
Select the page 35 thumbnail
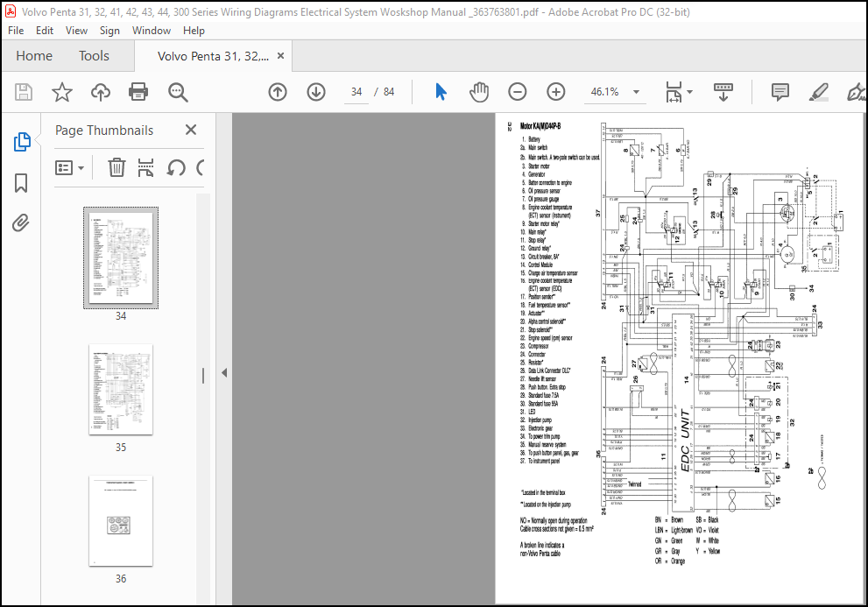tap(121, 390)
